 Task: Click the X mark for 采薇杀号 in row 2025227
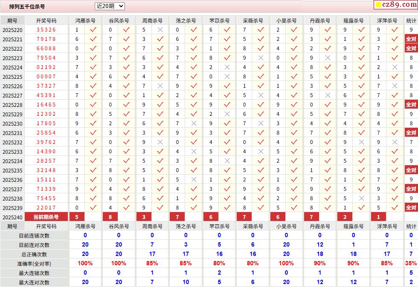pyautogui.click(x=261, y=95)
